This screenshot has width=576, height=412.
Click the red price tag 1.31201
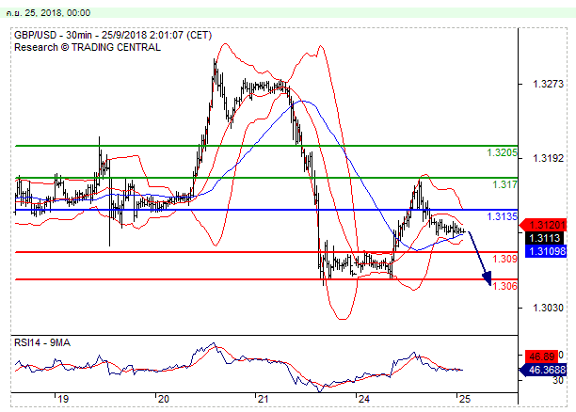tap(543, 225)
